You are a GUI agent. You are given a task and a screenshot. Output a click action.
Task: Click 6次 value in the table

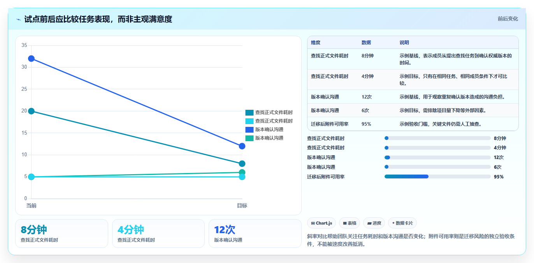[x=365, y=111]
